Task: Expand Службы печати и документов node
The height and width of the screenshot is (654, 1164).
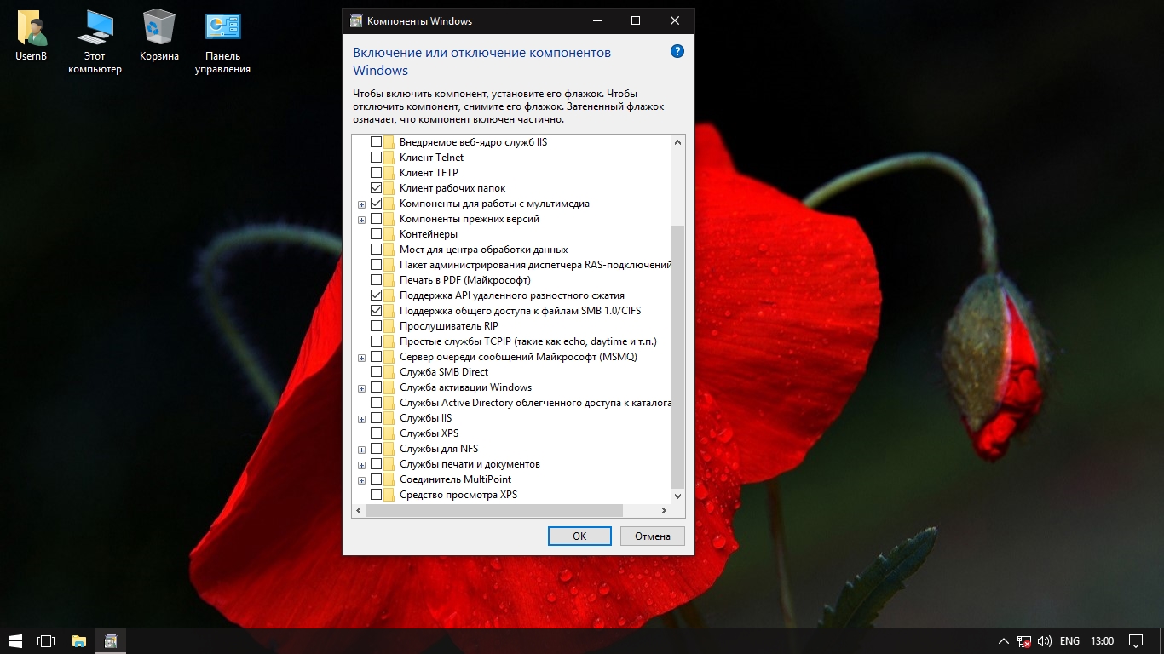Action: coord(362,465)
